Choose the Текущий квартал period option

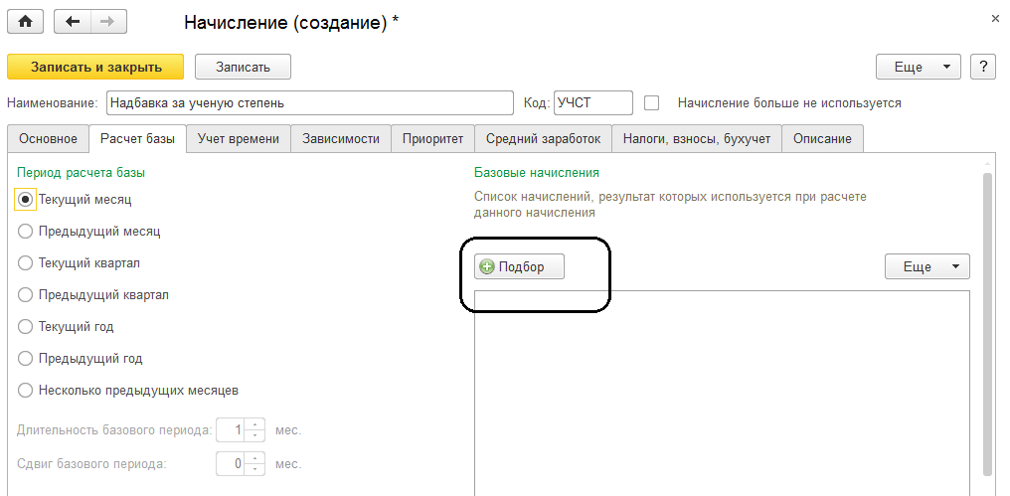[26, 262]
